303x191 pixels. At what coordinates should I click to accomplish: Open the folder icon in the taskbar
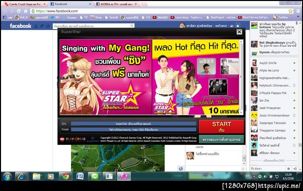[36, 176]
